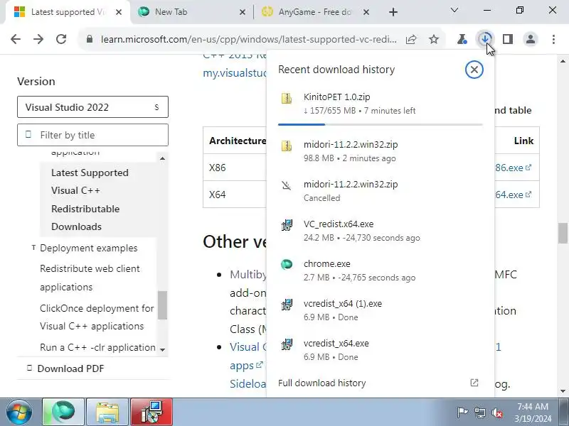Click the Action Center flag icon
Viewport: 569px width, 426px height.
point(462,413)
